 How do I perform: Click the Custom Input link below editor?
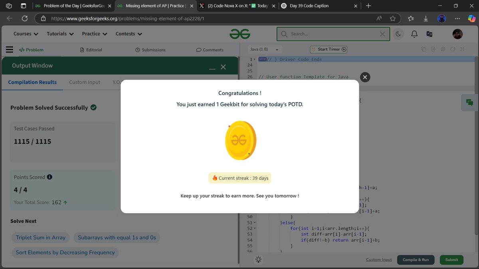click(379, 260)
